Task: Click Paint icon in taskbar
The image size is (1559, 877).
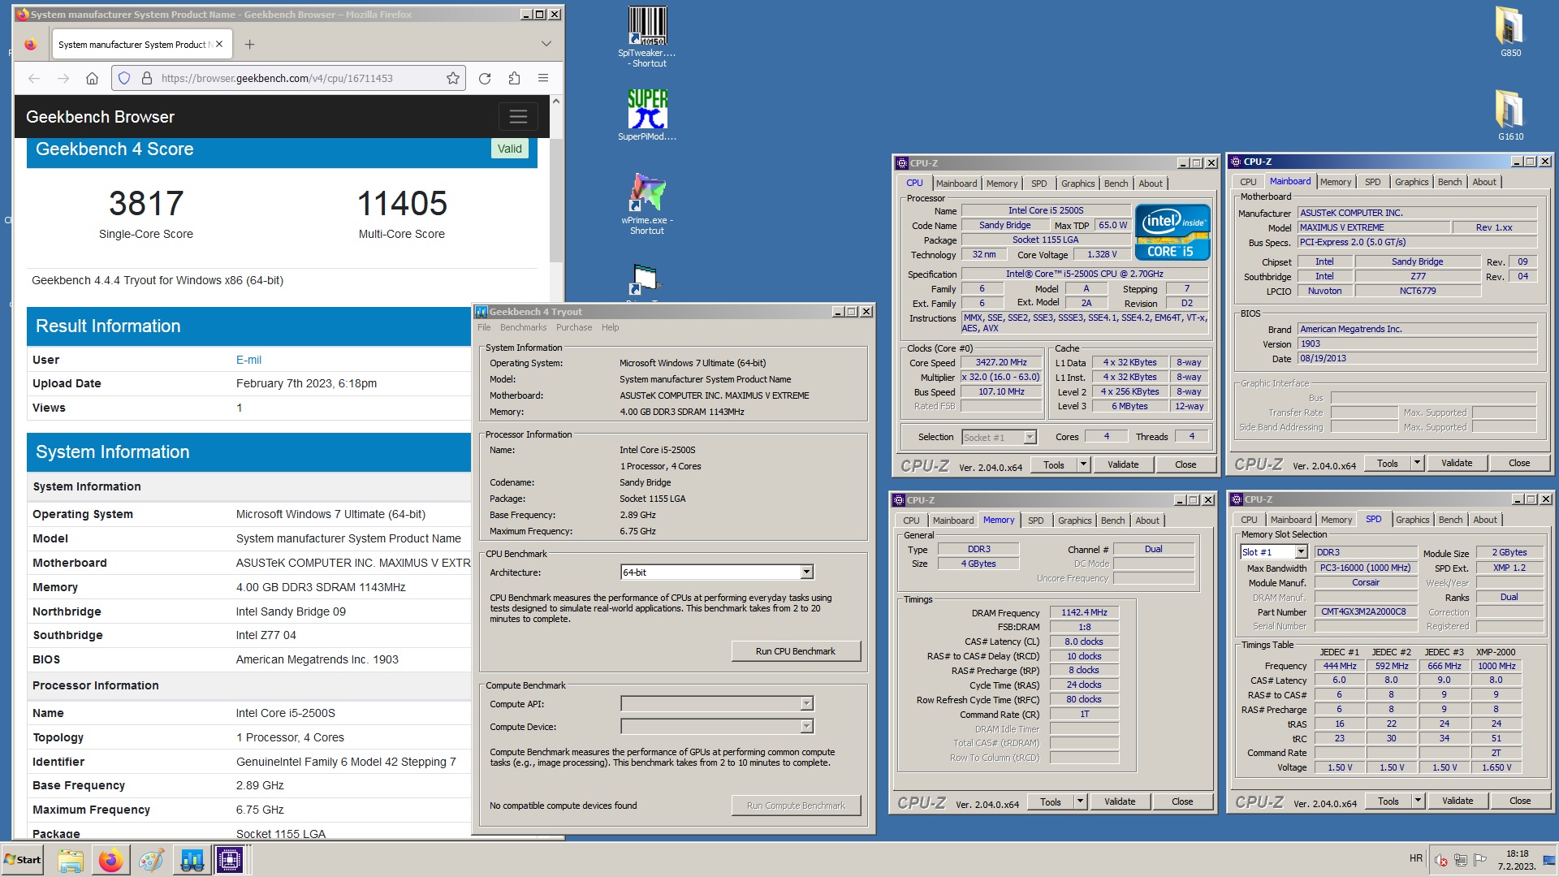Action: coord(150,860)
